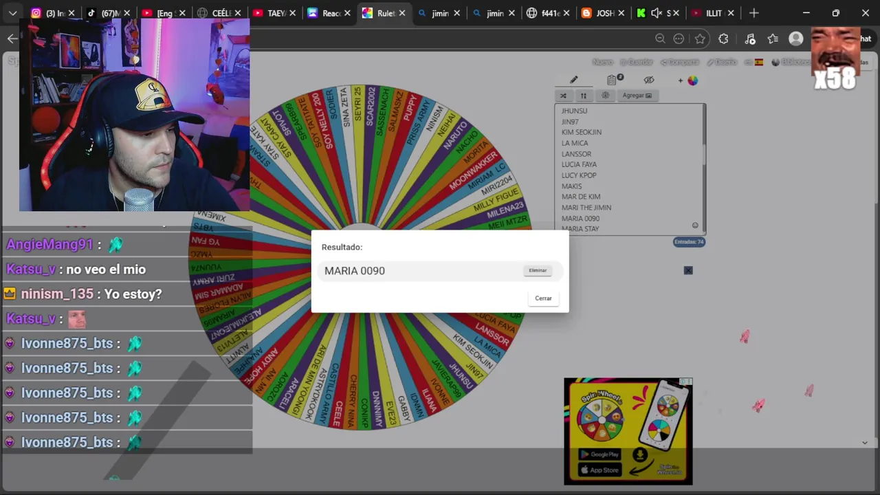Open the Diseño menu item
Image resolution: width=880 pixels, height=495 pixels.
pos(722,62)
